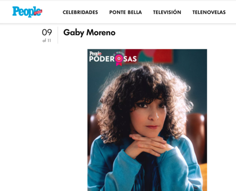The height and width of the screenshot is (191, 236).
Task: Open the Gaby Moreno portrait photo
Action: point(147,120)
